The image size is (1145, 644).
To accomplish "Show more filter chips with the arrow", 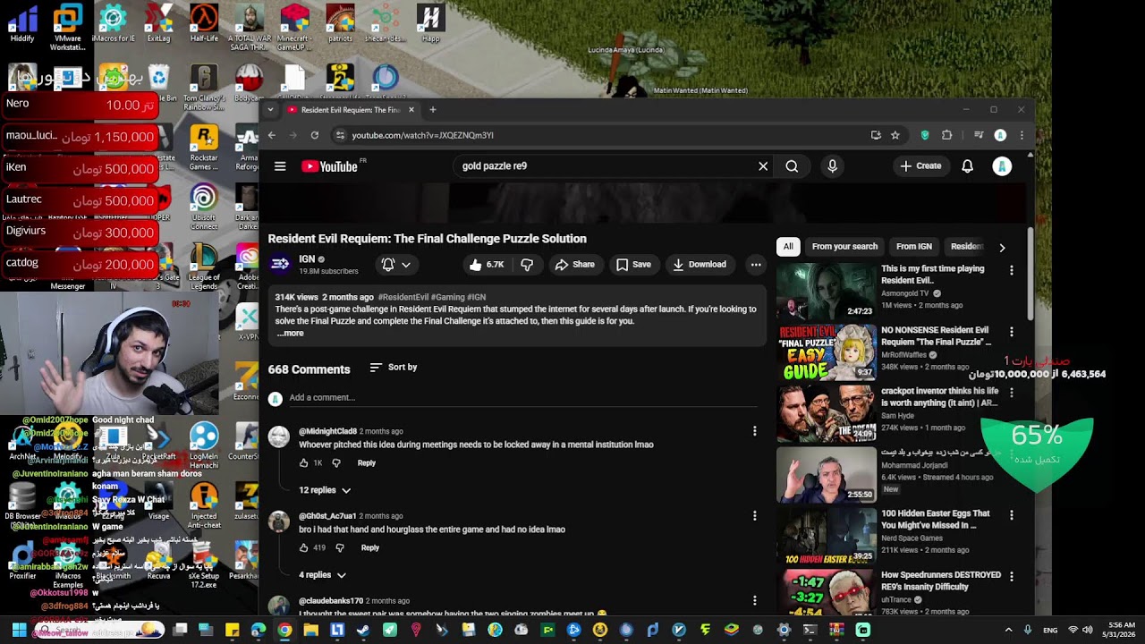I will point(1002,247).
